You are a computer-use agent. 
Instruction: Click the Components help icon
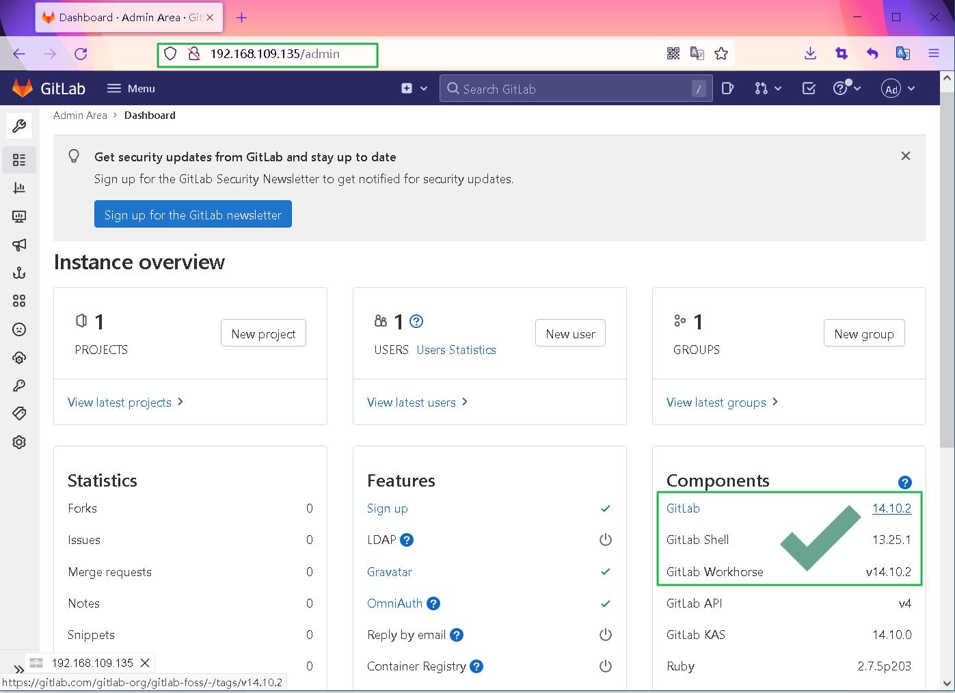coord(905,483)
